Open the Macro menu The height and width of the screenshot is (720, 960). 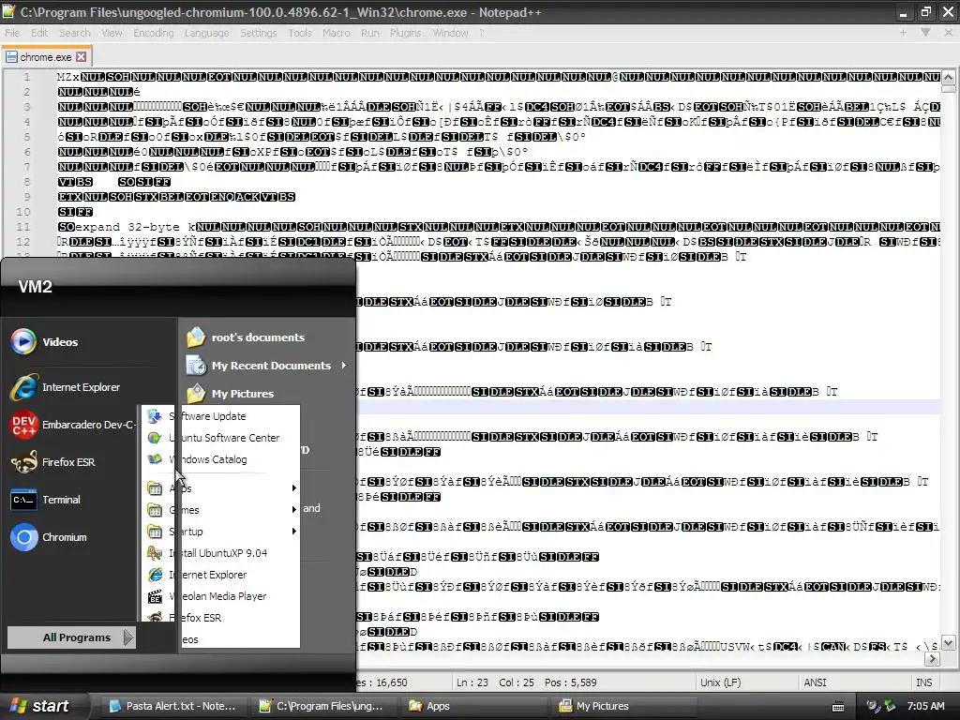click(x=337, y=33)
